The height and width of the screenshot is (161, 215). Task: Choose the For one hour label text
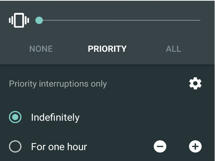(59, 146)
